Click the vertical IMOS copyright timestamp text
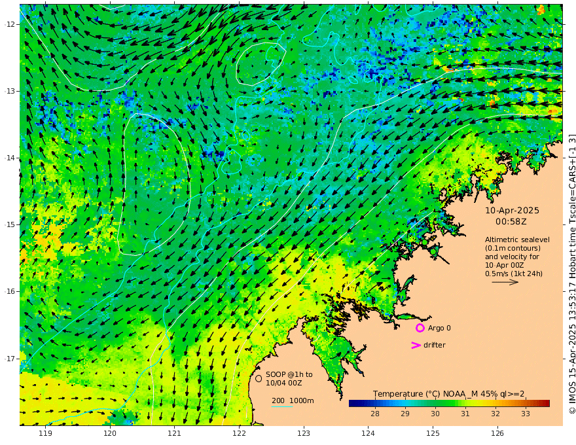Screen dimensions: 576x445 [x=571, y=274]
